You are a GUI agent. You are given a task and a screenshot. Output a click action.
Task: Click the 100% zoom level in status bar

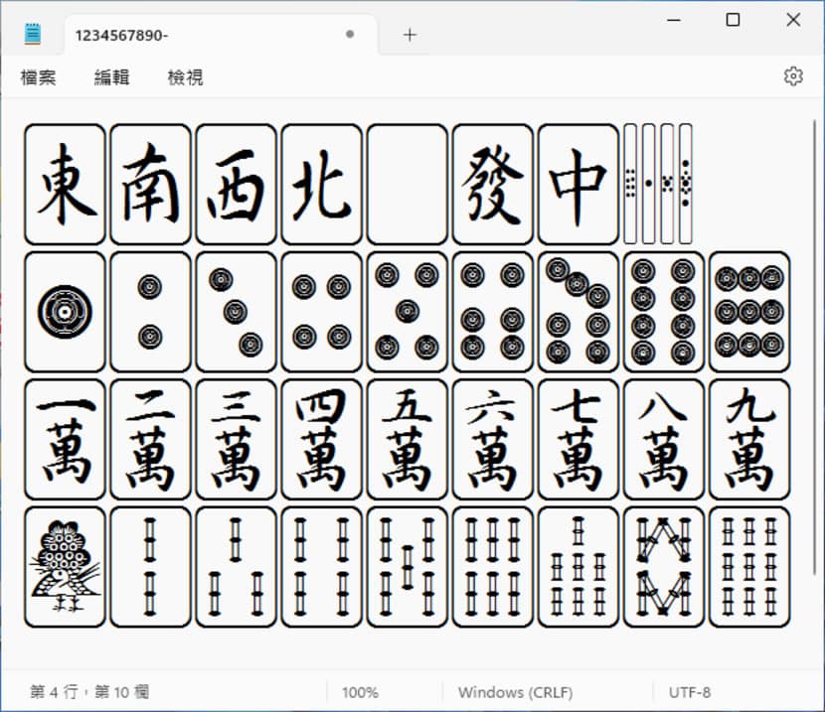click(x=360, y=692)
